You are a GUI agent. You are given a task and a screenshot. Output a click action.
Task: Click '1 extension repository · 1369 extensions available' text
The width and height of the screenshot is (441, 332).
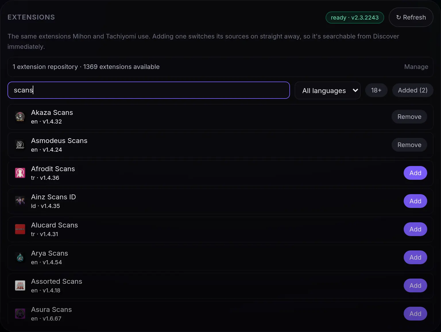click(86, 67)
